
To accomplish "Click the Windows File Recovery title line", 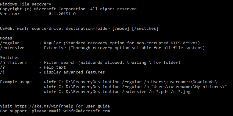I will click(26, 4).
